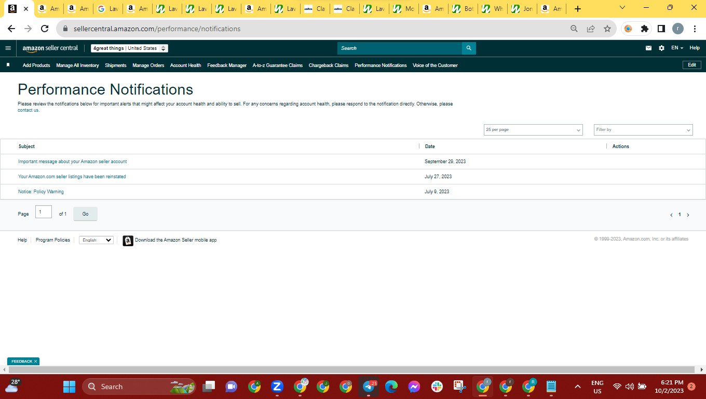706x399 pixels.
Task: Open Voice of the Customer
Action: (435, 65)
